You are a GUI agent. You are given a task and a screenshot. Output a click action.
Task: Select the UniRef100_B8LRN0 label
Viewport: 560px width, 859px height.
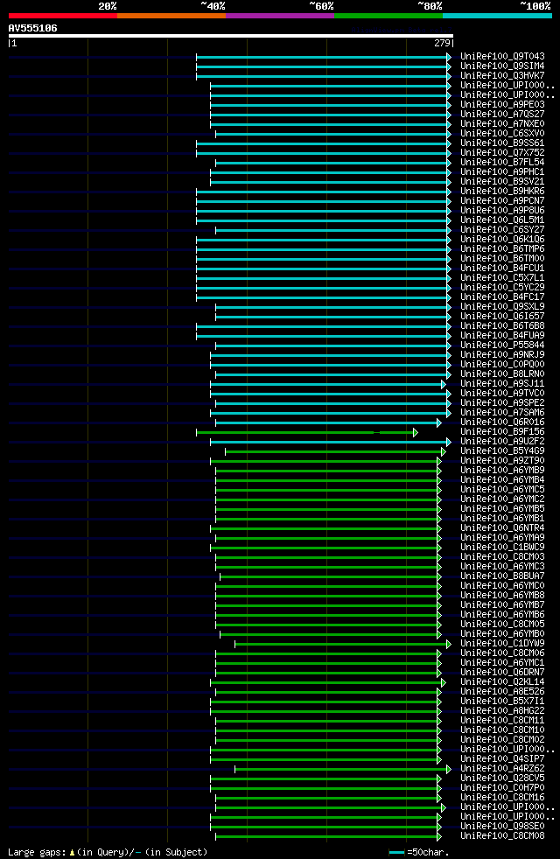tap(502, 374)
